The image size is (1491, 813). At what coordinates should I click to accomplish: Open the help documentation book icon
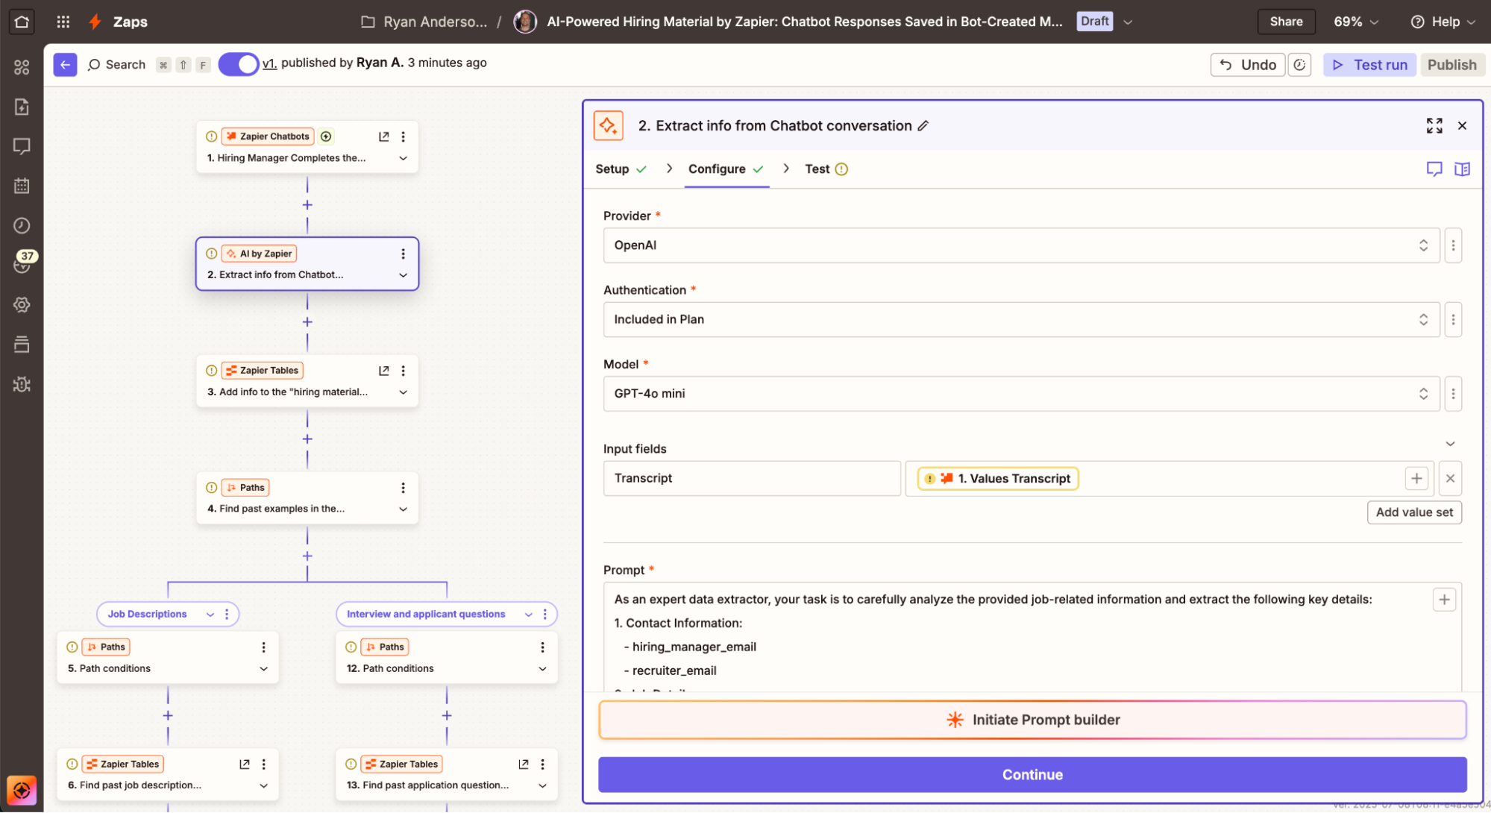tap(1462, 169)
